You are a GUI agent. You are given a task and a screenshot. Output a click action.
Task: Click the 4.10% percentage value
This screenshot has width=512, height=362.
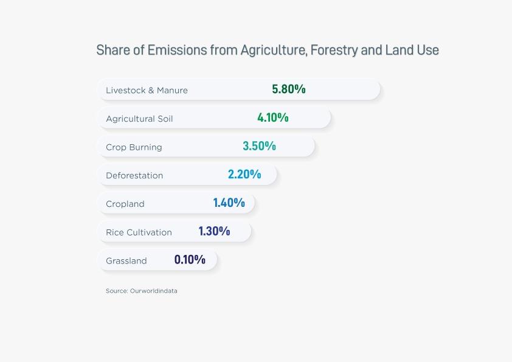(x=272, y=118)
